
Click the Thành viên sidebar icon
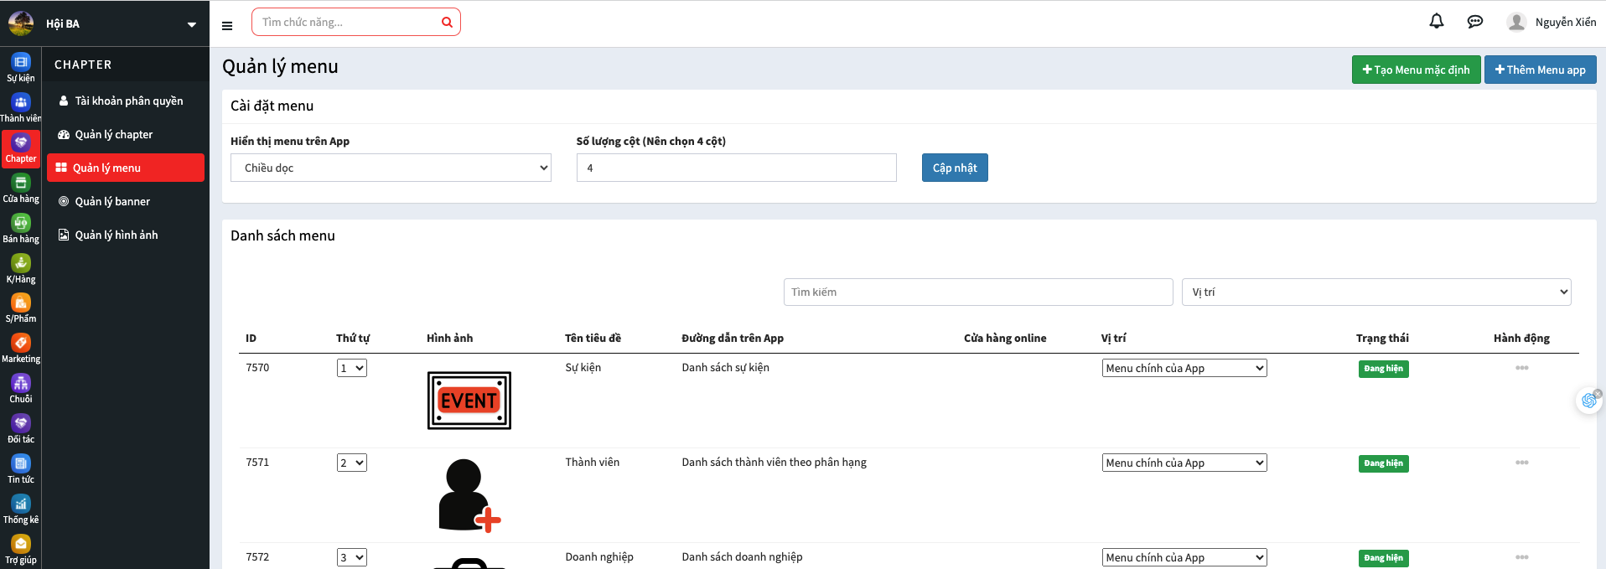tap(21, 107)
